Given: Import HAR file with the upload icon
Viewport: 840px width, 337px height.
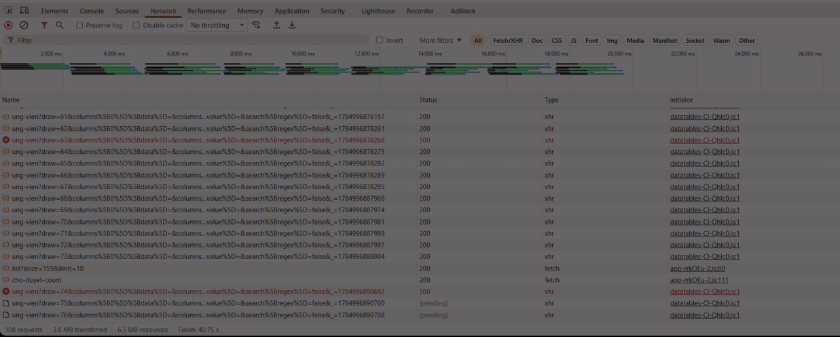Looking at the screenshot, I should point(276,25).
